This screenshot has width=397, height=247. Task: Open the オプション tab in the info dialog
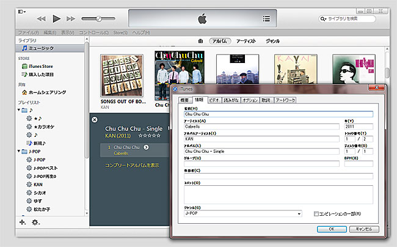(x=250, y=100)
